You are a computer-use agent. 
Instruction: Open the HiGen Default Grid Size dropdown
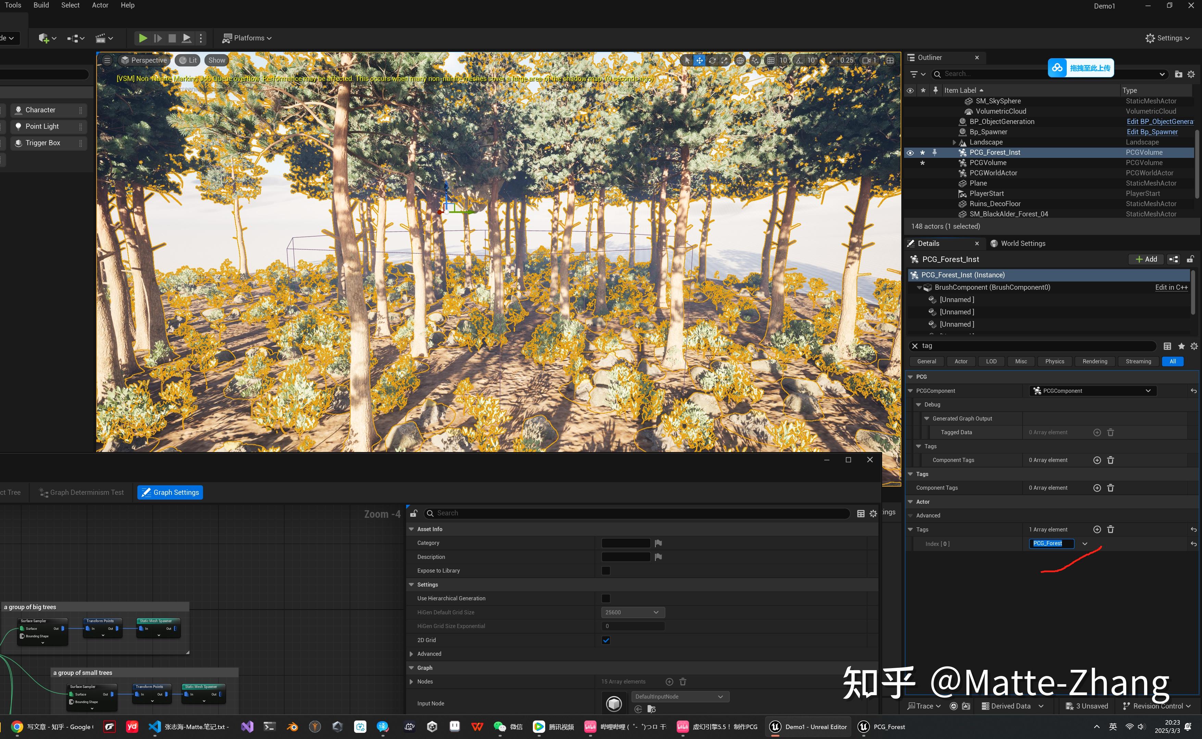633,612
